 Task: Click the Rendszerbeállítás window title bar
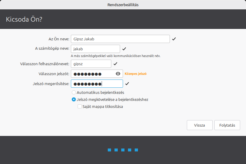[x=123, y=5]
